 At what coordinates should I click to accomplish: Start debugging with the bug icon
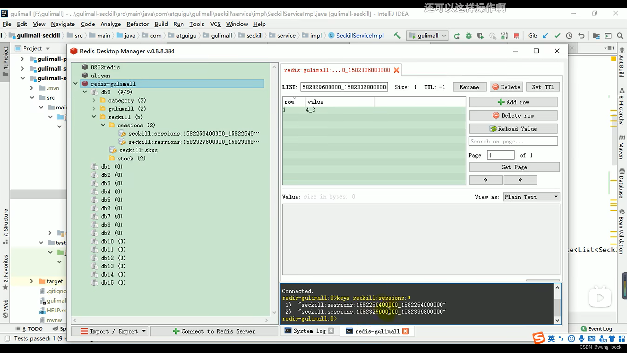469,36
